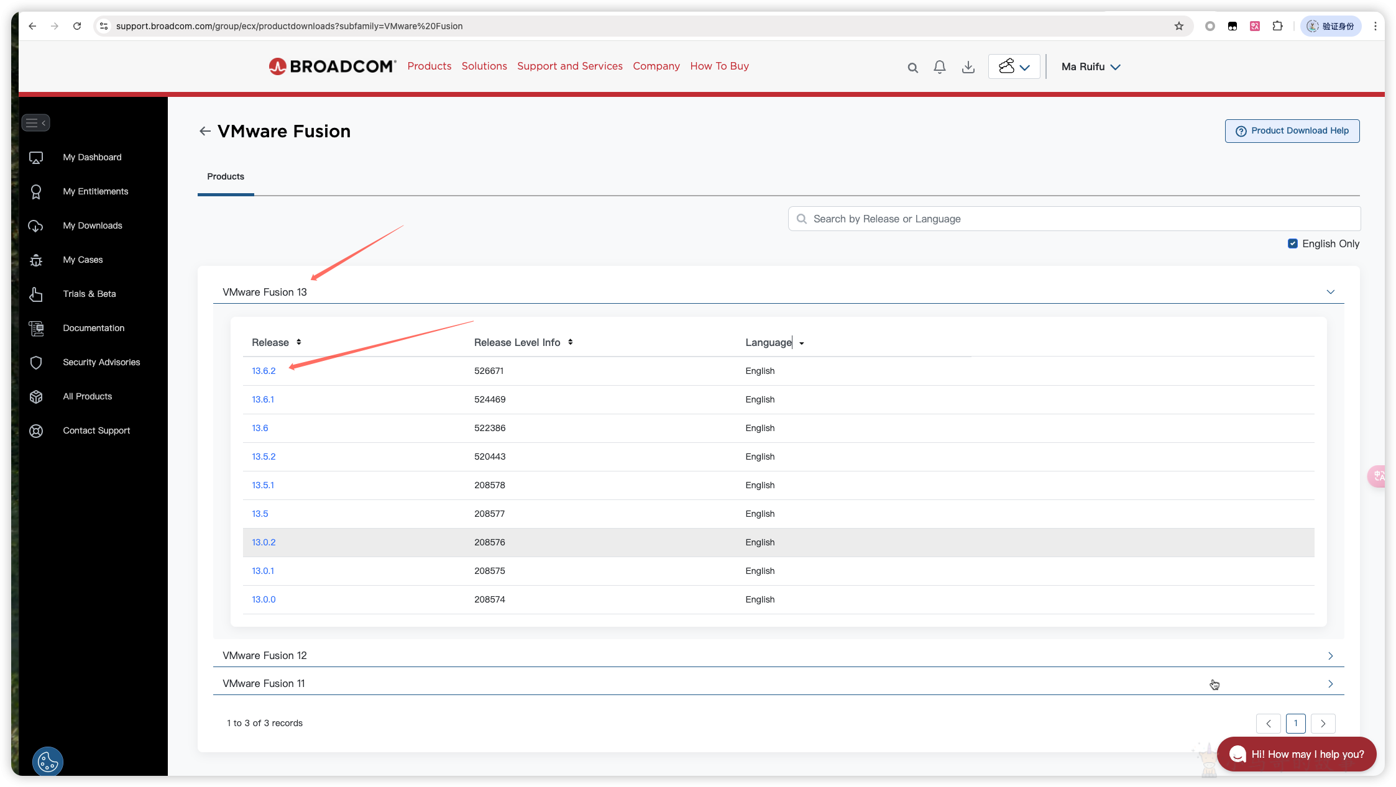Open the chat help bubble

tap(1297, 754)
